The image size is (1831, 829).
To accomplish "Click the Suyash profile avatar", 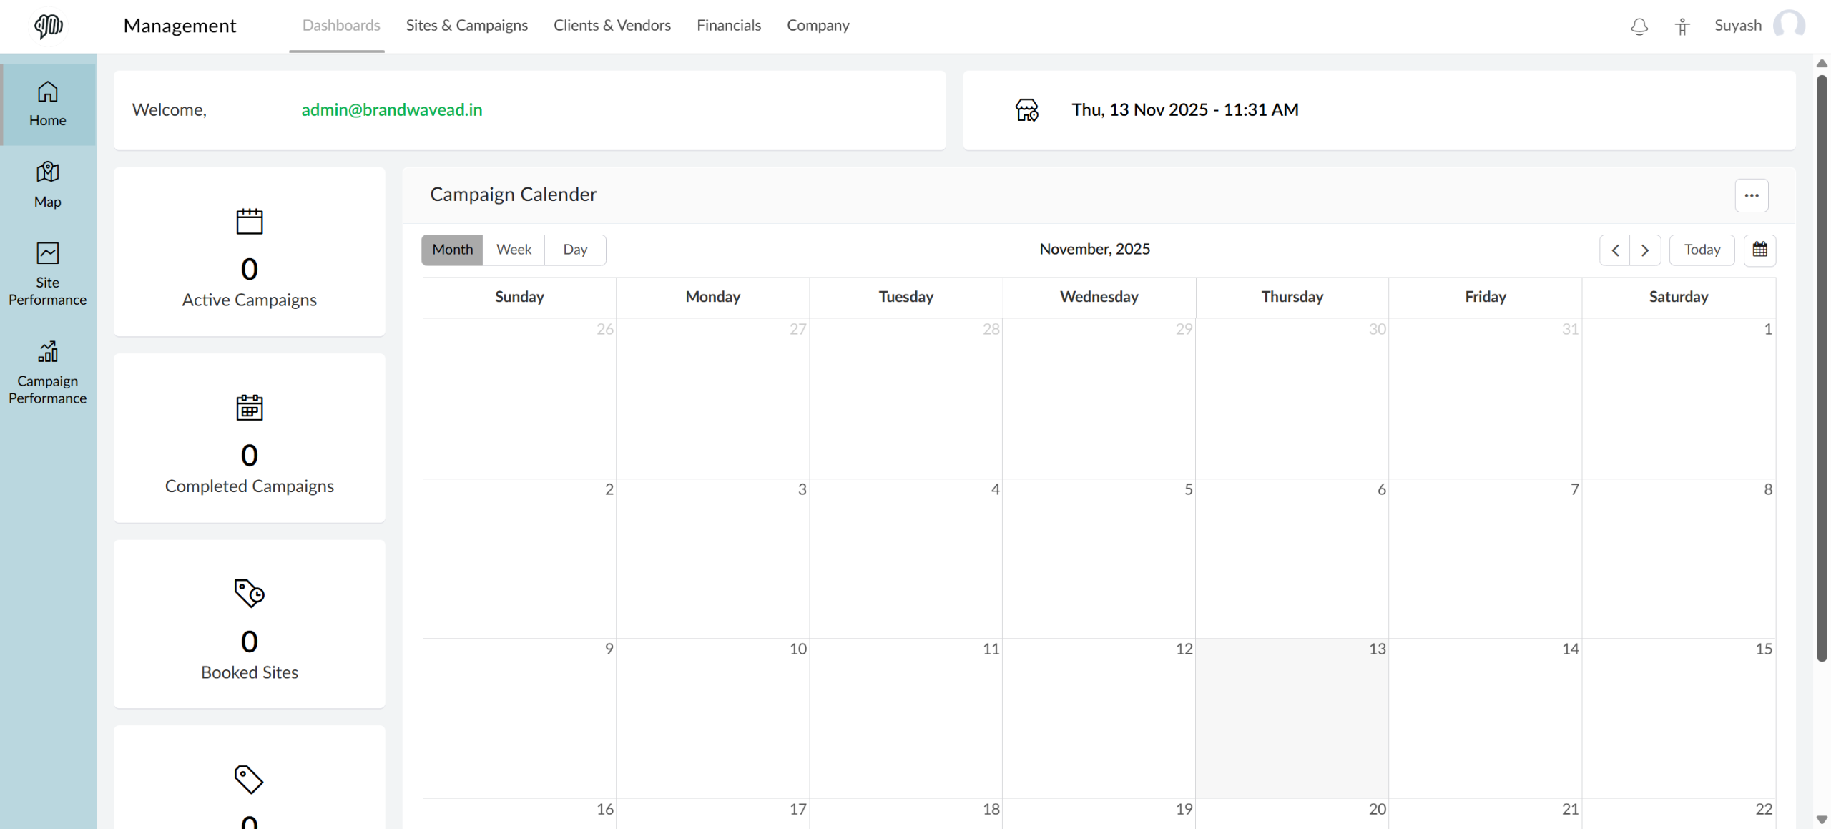I will tap(1788, 25).
